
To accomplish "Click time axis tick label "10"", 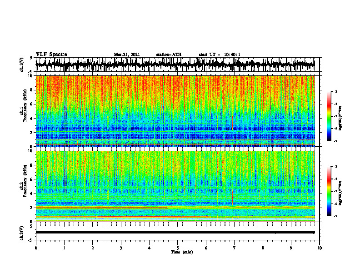I will [x=320, y=248].
